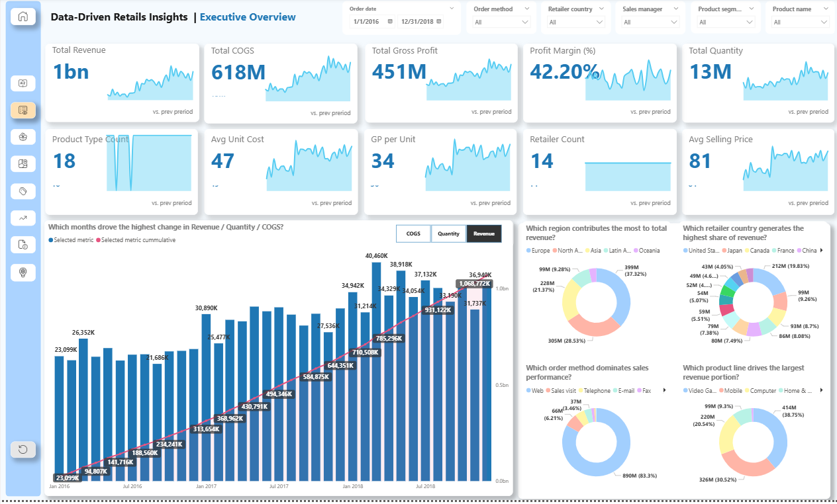Switch the chart metric to COGS
Image resolution: width=837 pixels, height=504 pixels.
coord(413,233)
